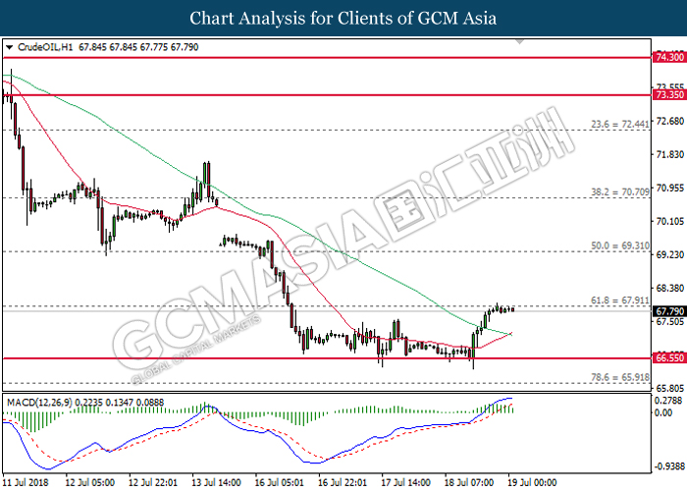Click the 72.680 price axis value
This screenshot has height=491, width=687.
pos(670,121)
